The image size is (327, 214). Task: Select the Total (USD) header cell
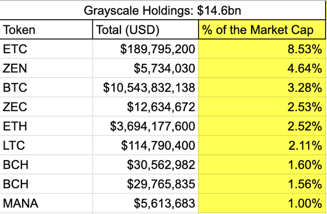click(x=145, y=30)
